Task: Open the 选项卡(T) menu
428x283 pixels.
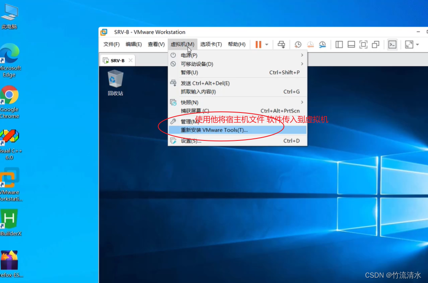Action: pos(211,44)
